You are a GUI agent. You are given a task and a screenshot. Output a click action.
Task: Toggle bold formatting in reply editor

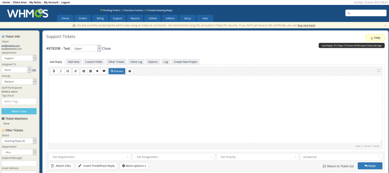click(x=54, y=71)
